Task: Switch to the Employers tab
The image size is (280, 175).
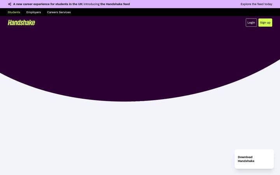Action: click(33, 12)
